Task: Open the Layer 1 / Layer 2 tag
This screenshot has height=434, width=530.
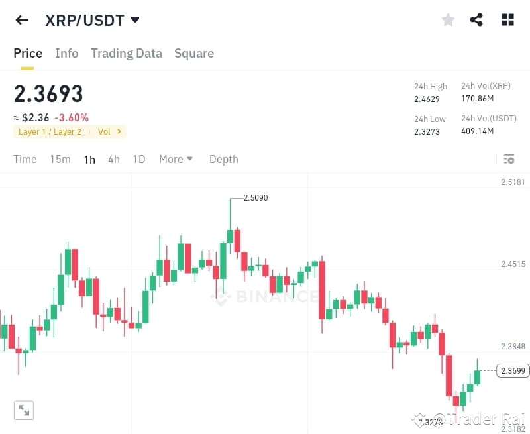Action: tap(50, 131)
